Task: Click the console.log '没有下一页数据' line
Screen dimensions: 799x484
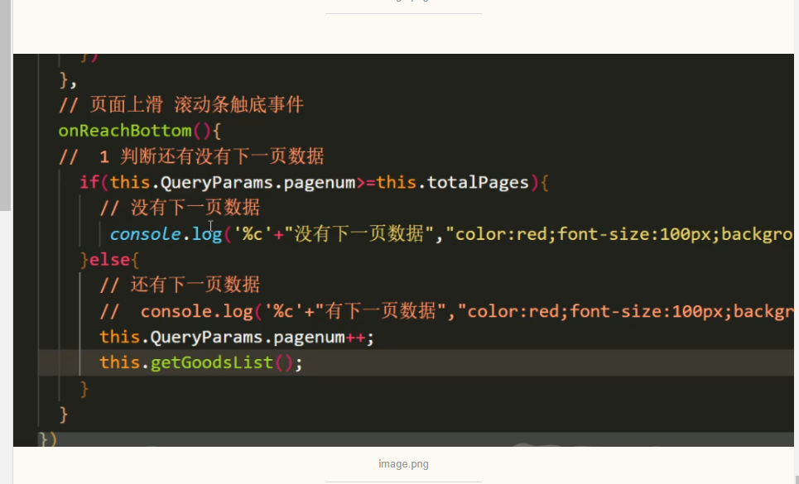Action: click(451, 234)
